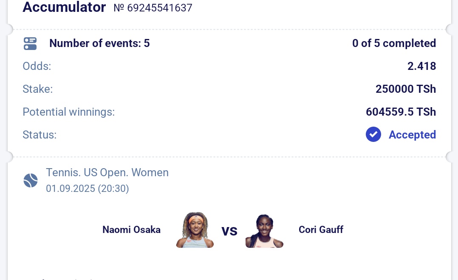Image resolution: width=458 pixels, height=280 pixels.
Task: Click the match date 01.09.2025 (20:30)
Action: 88,189
